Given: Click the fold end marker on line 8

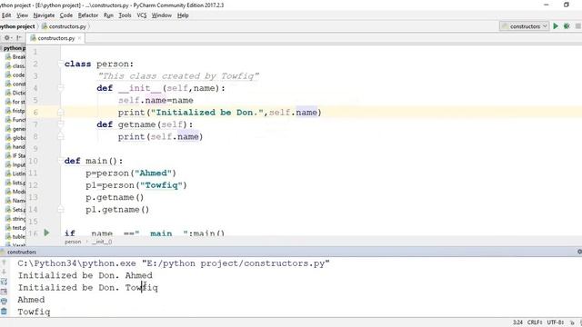Looking at the screenshot, I should click(61, 137).
